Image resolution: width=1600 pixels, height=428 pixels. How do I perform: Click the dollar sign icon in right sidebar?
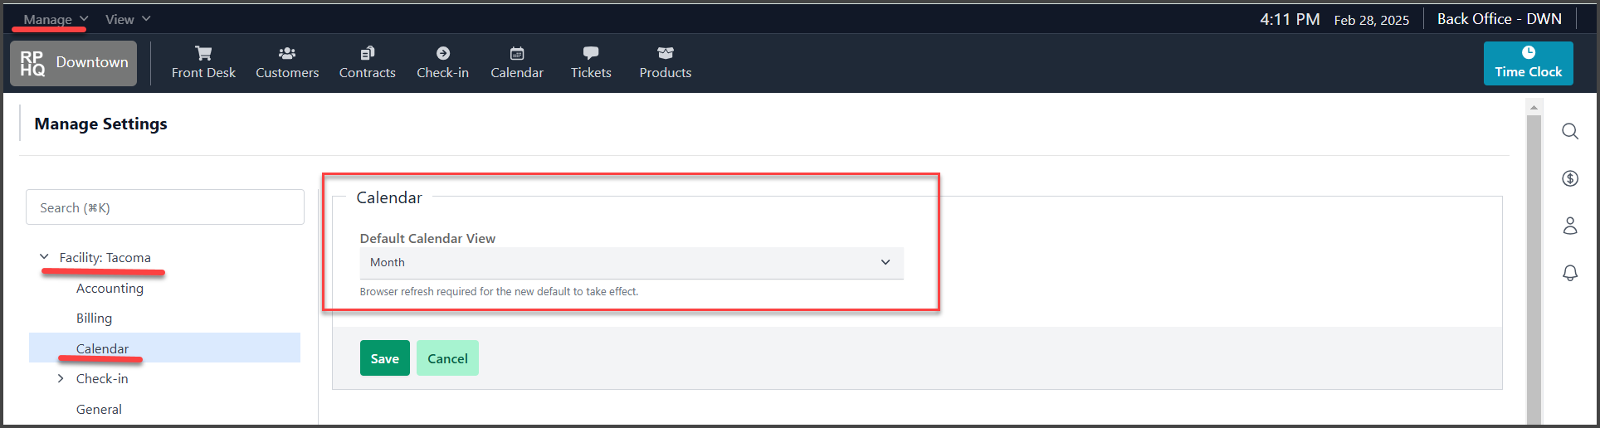pos(1569,178)
